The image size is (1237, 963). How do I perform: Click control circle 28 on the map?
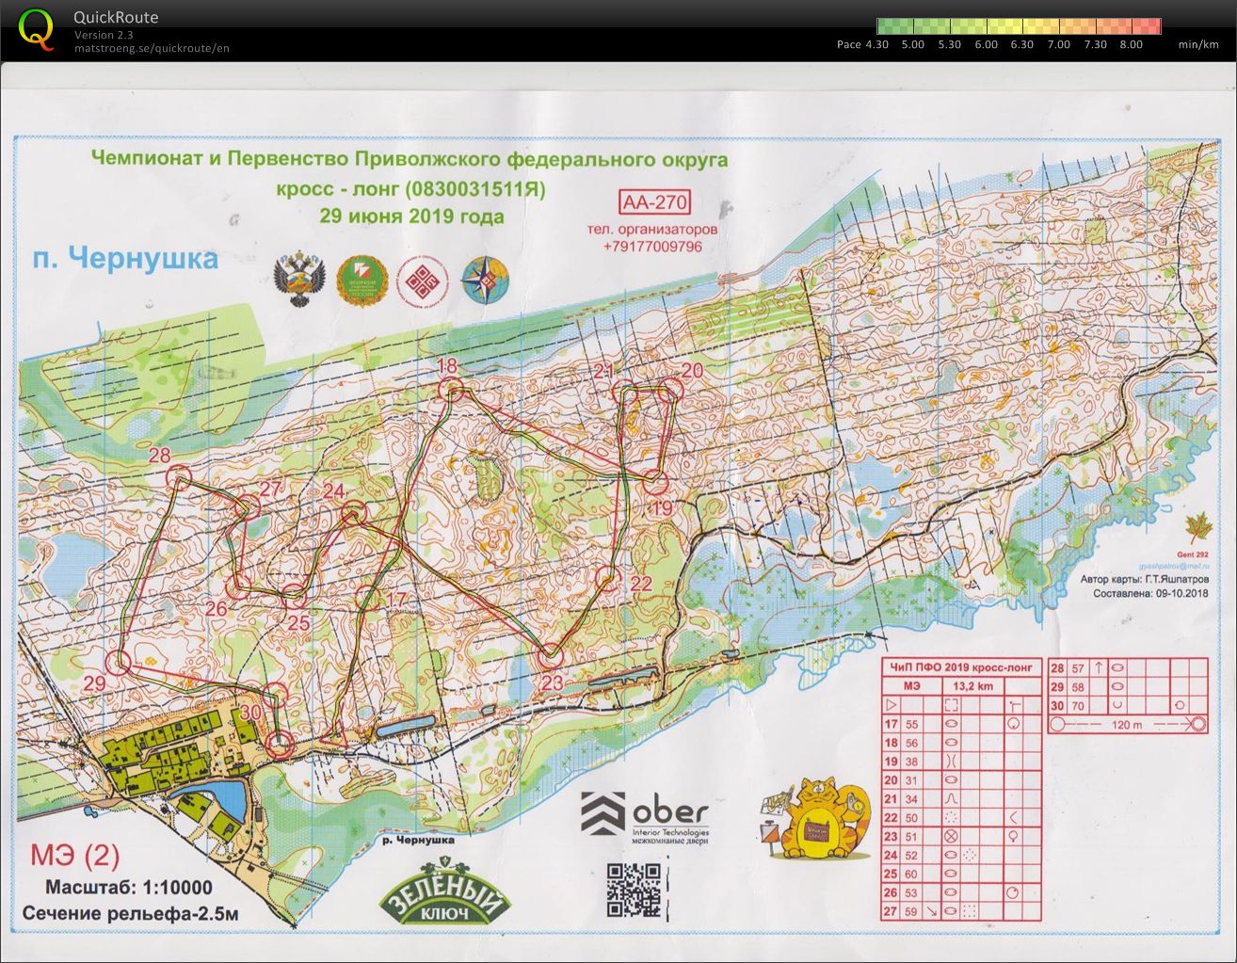(178, 477)
